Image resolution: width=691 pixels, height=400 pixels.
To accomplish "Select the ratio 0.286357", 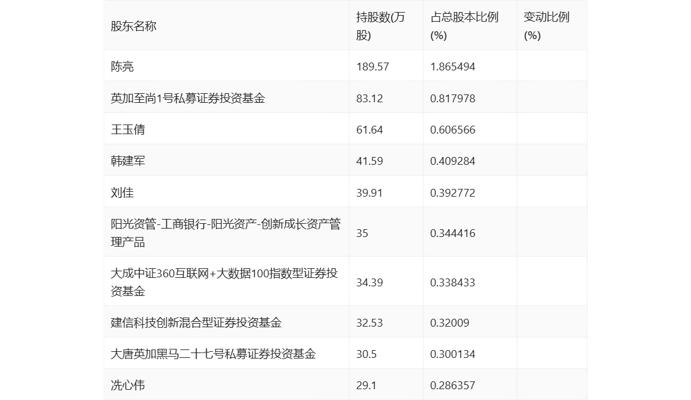I will pyautogui.click(x=452, y=385).
